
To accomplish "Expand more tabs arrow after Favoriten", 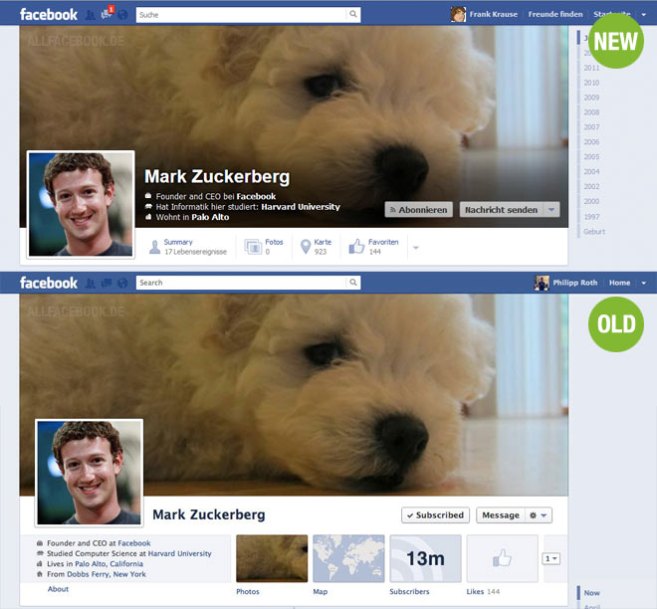I will [416, 248].
